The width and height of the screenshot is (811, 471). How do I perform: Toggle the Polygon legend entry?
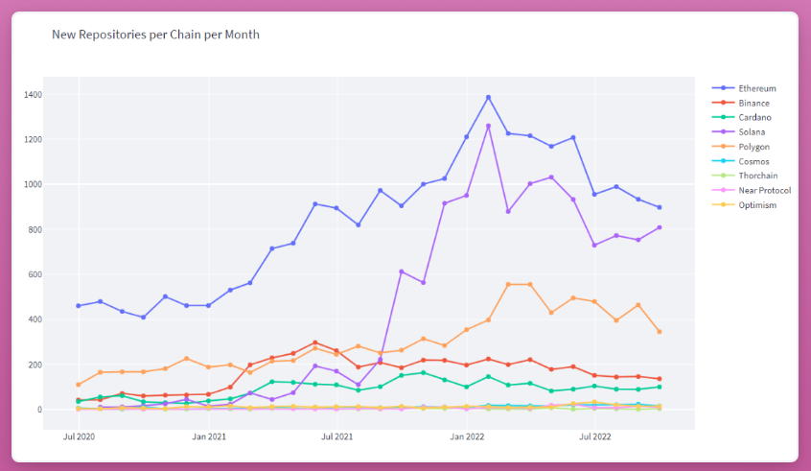point(741,147)
